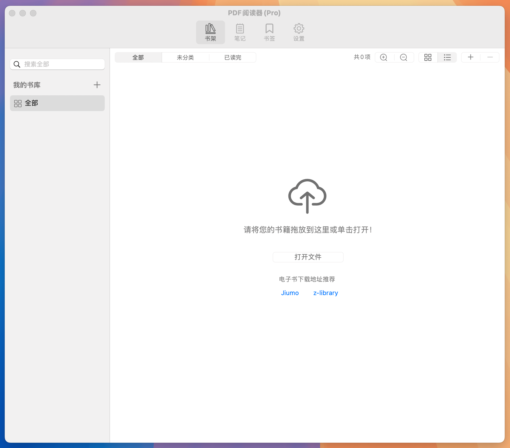The image size is (510, 448).
Task: Zoom in on the bookshelf thumbnails
Action: tap(383, 57)
